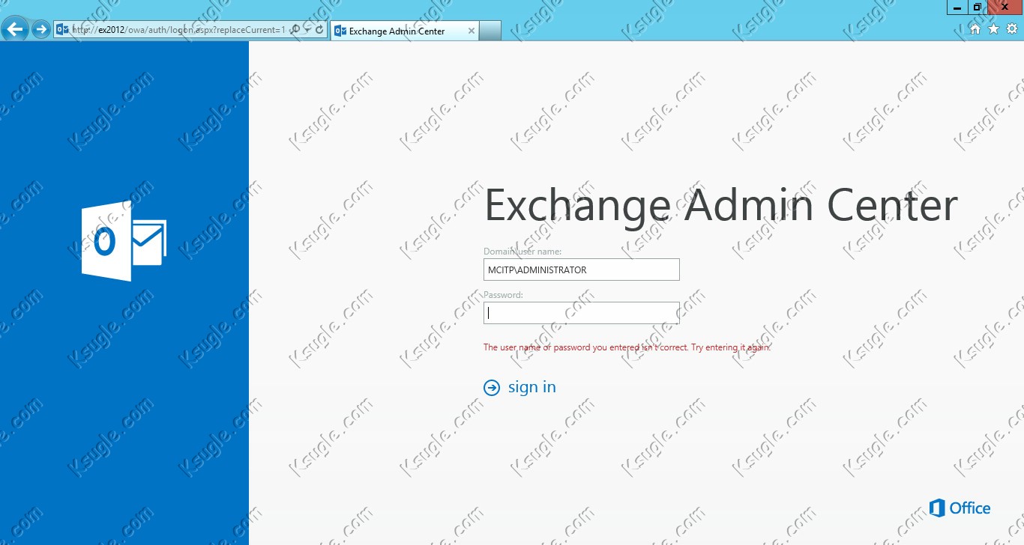The image size is (1024, 545).
Task: Click the Outlook logo on blue panel
Action: (x=124, y=240)
